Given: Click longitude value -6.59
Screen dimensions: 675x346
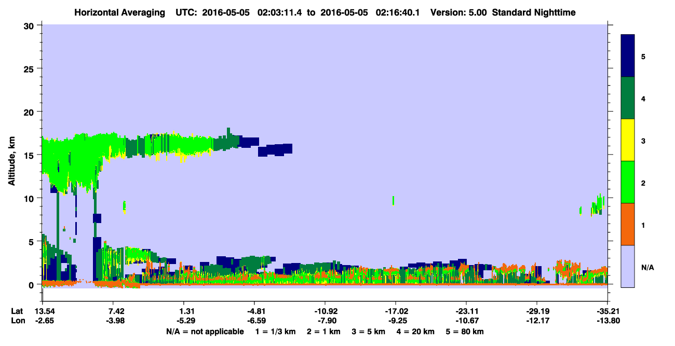Looking at the screenshot, I should pyautogui.click(x=254, y=321).
